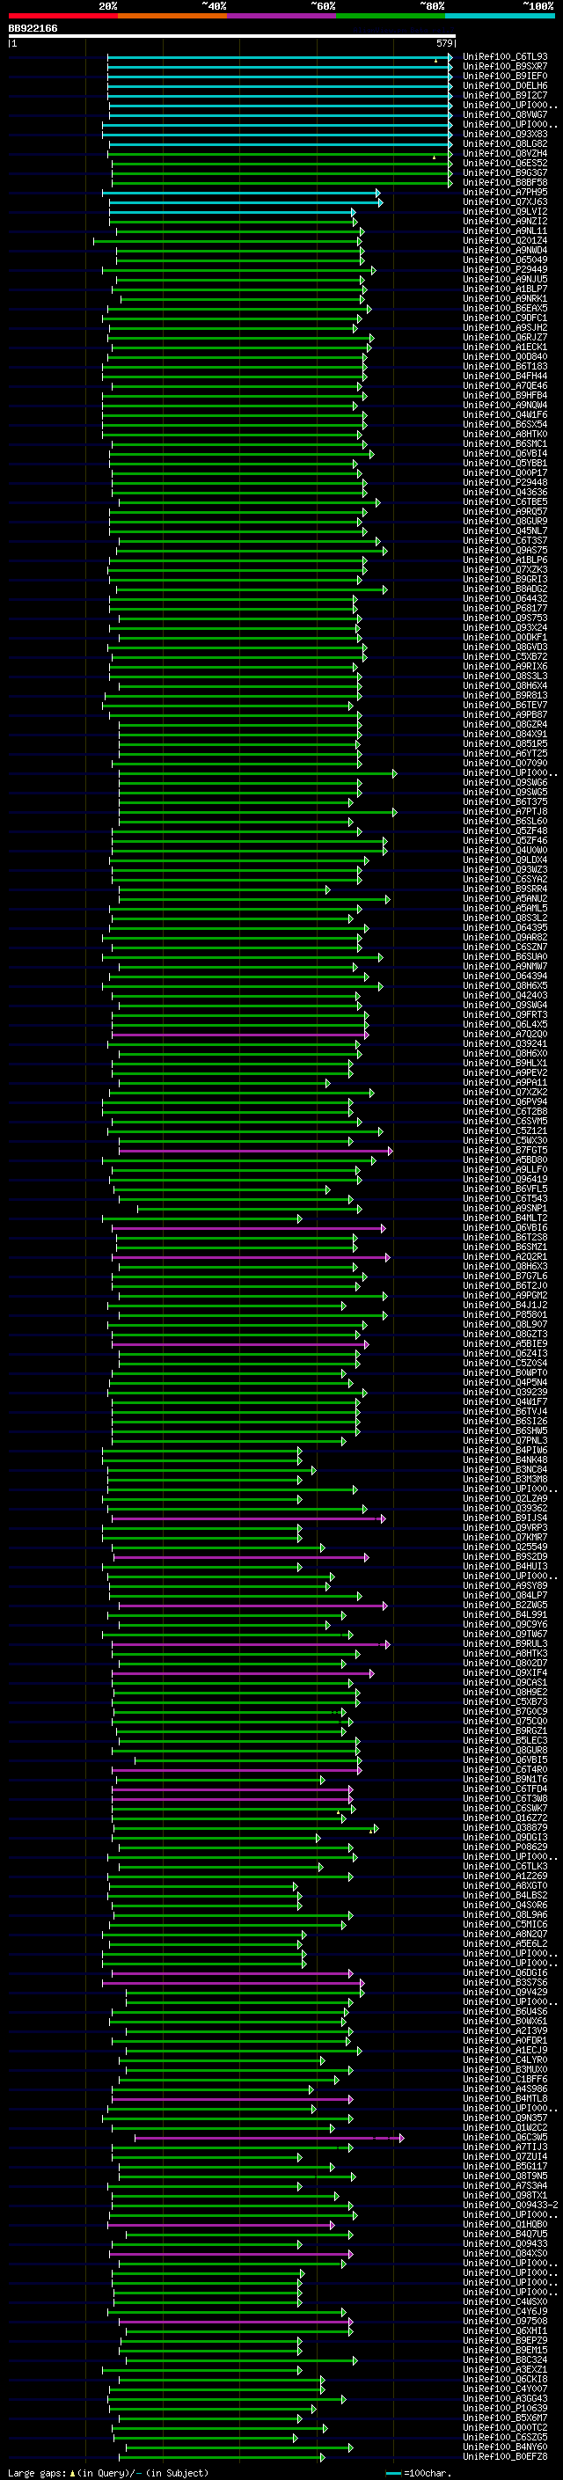Viewport: 563px width, 2480px height.
Task: Select the label UniRef100_Q851R5
Action: (505, 744)
